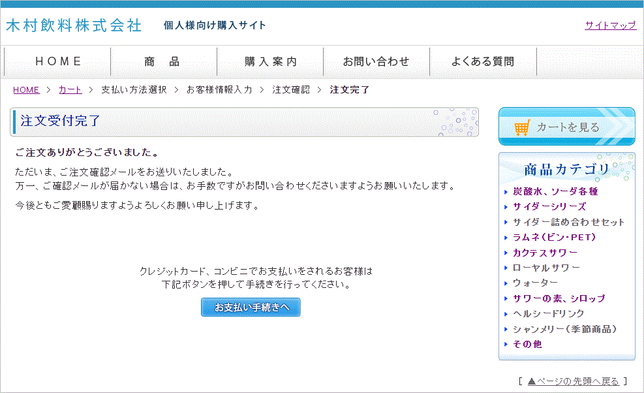Open the サイダーシリーズ category link

pyautogui.click(x=549, y=207)
